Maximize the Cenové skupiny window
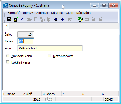This screenshot has width=121, height=104. point(104,5)
